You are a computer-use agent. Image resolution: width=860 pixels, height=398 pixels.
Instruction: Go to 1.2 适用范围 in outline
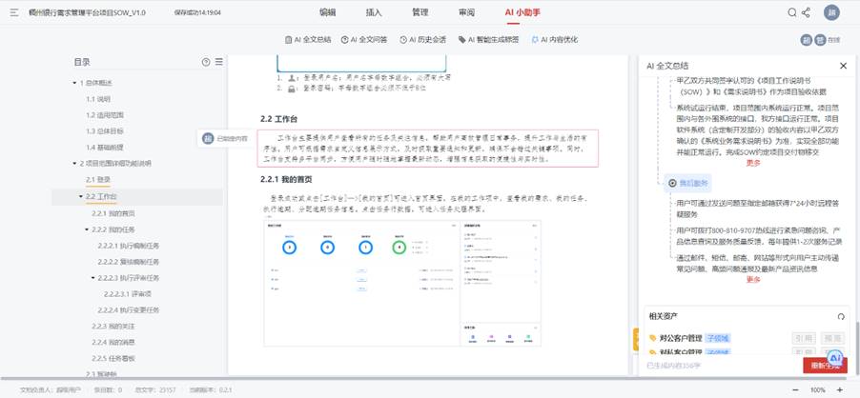[105, 115]
